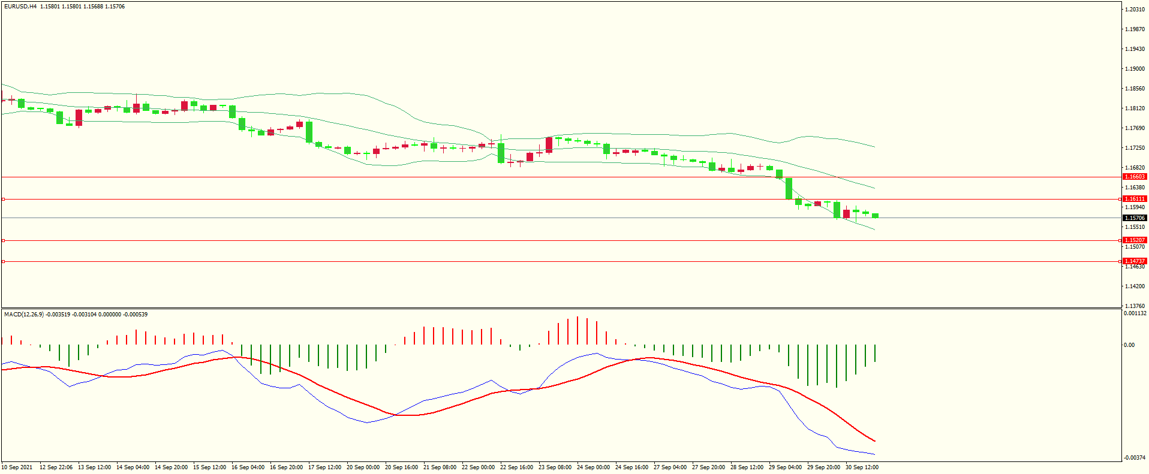The height and width of the screenshot is (474, 1149).
Task: Click the 30 Sep 12:00 time label
Action: (862, 467)
